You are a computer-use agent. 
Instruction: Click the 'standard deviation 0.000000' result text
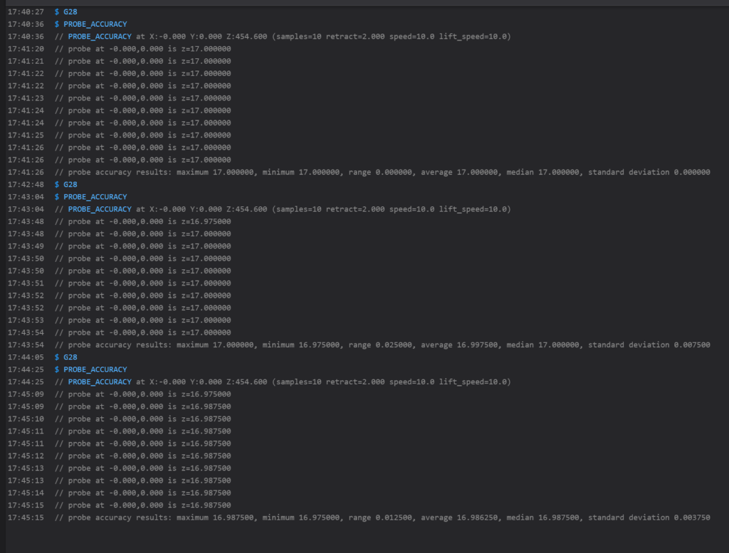click(649, 172)
